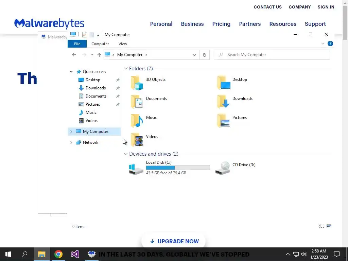The image size is (348, 261).
Task: Click COMPANY link at top
Action: tap(300, 7)
